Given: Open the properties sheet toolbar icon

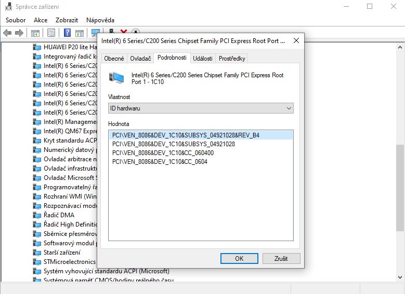Looking at the screenshot, I should pos(51,33).
